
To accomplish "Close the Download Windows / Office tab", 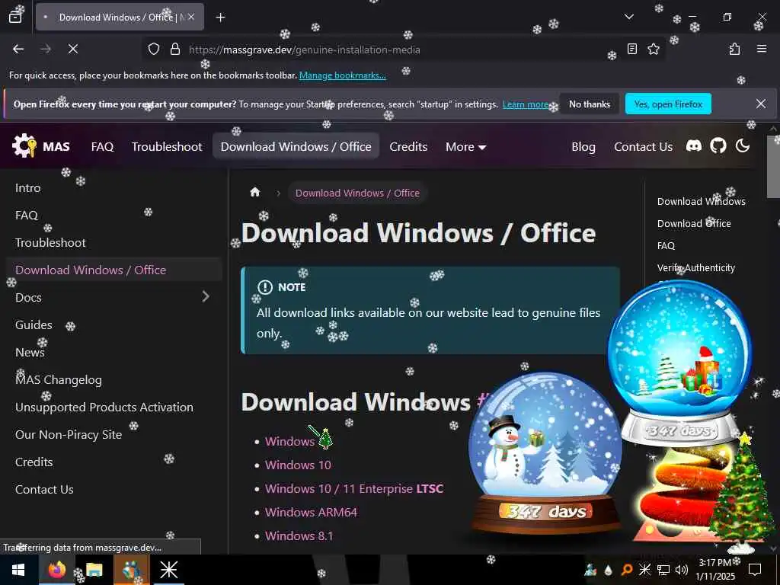I will [191, 17].
